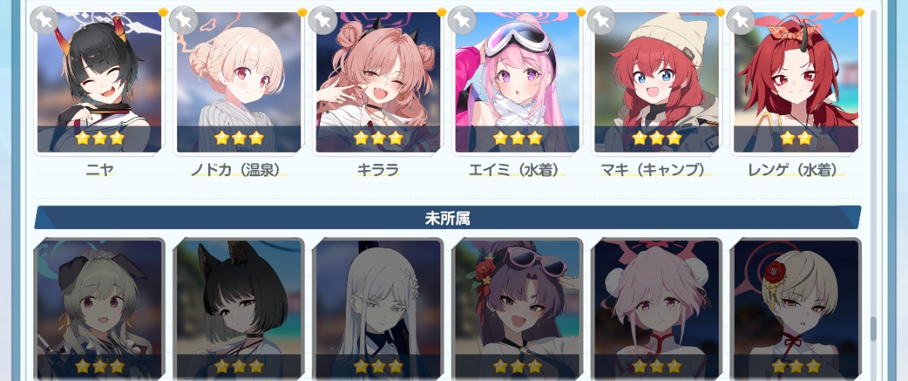This screenshot has width=908, height=381.
Task: Pin the キララ character card
Action: pos(322,20)
